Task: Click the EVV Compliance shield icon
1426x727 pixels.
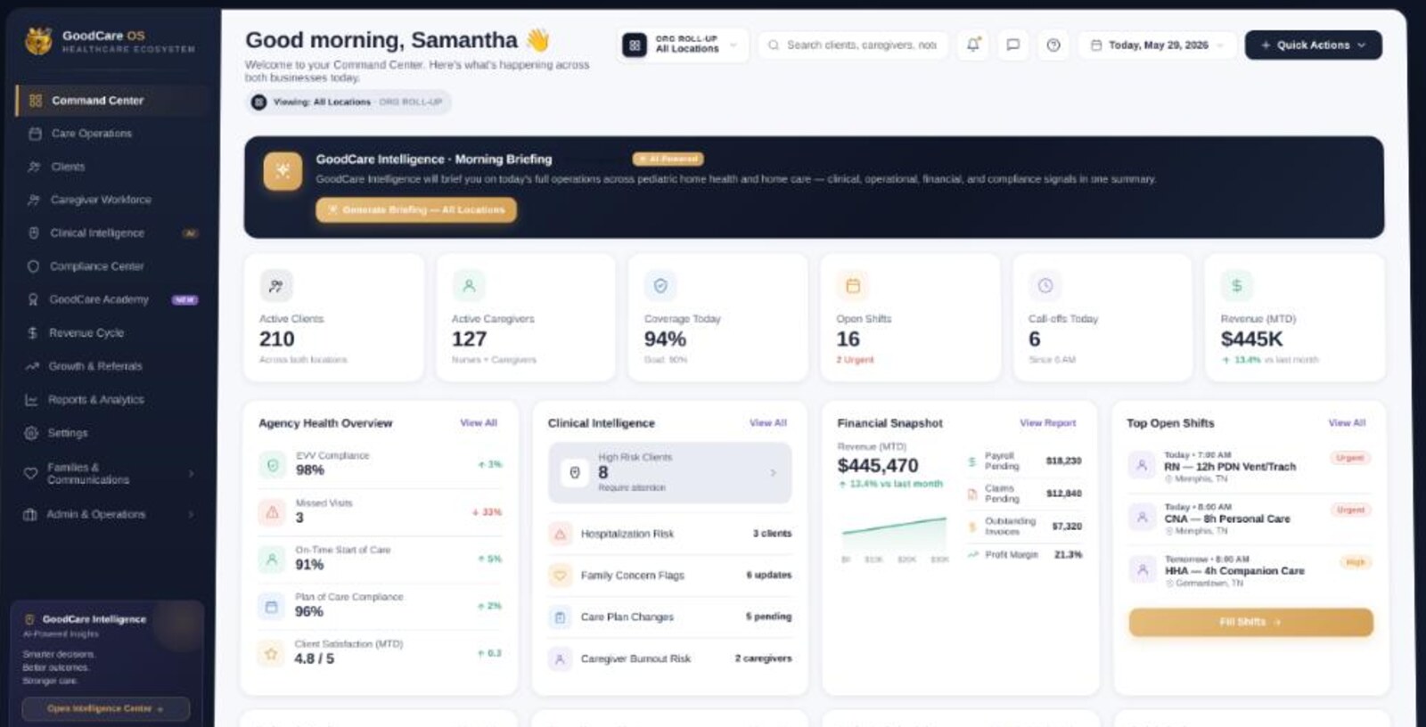Action: tap(272, 465)
